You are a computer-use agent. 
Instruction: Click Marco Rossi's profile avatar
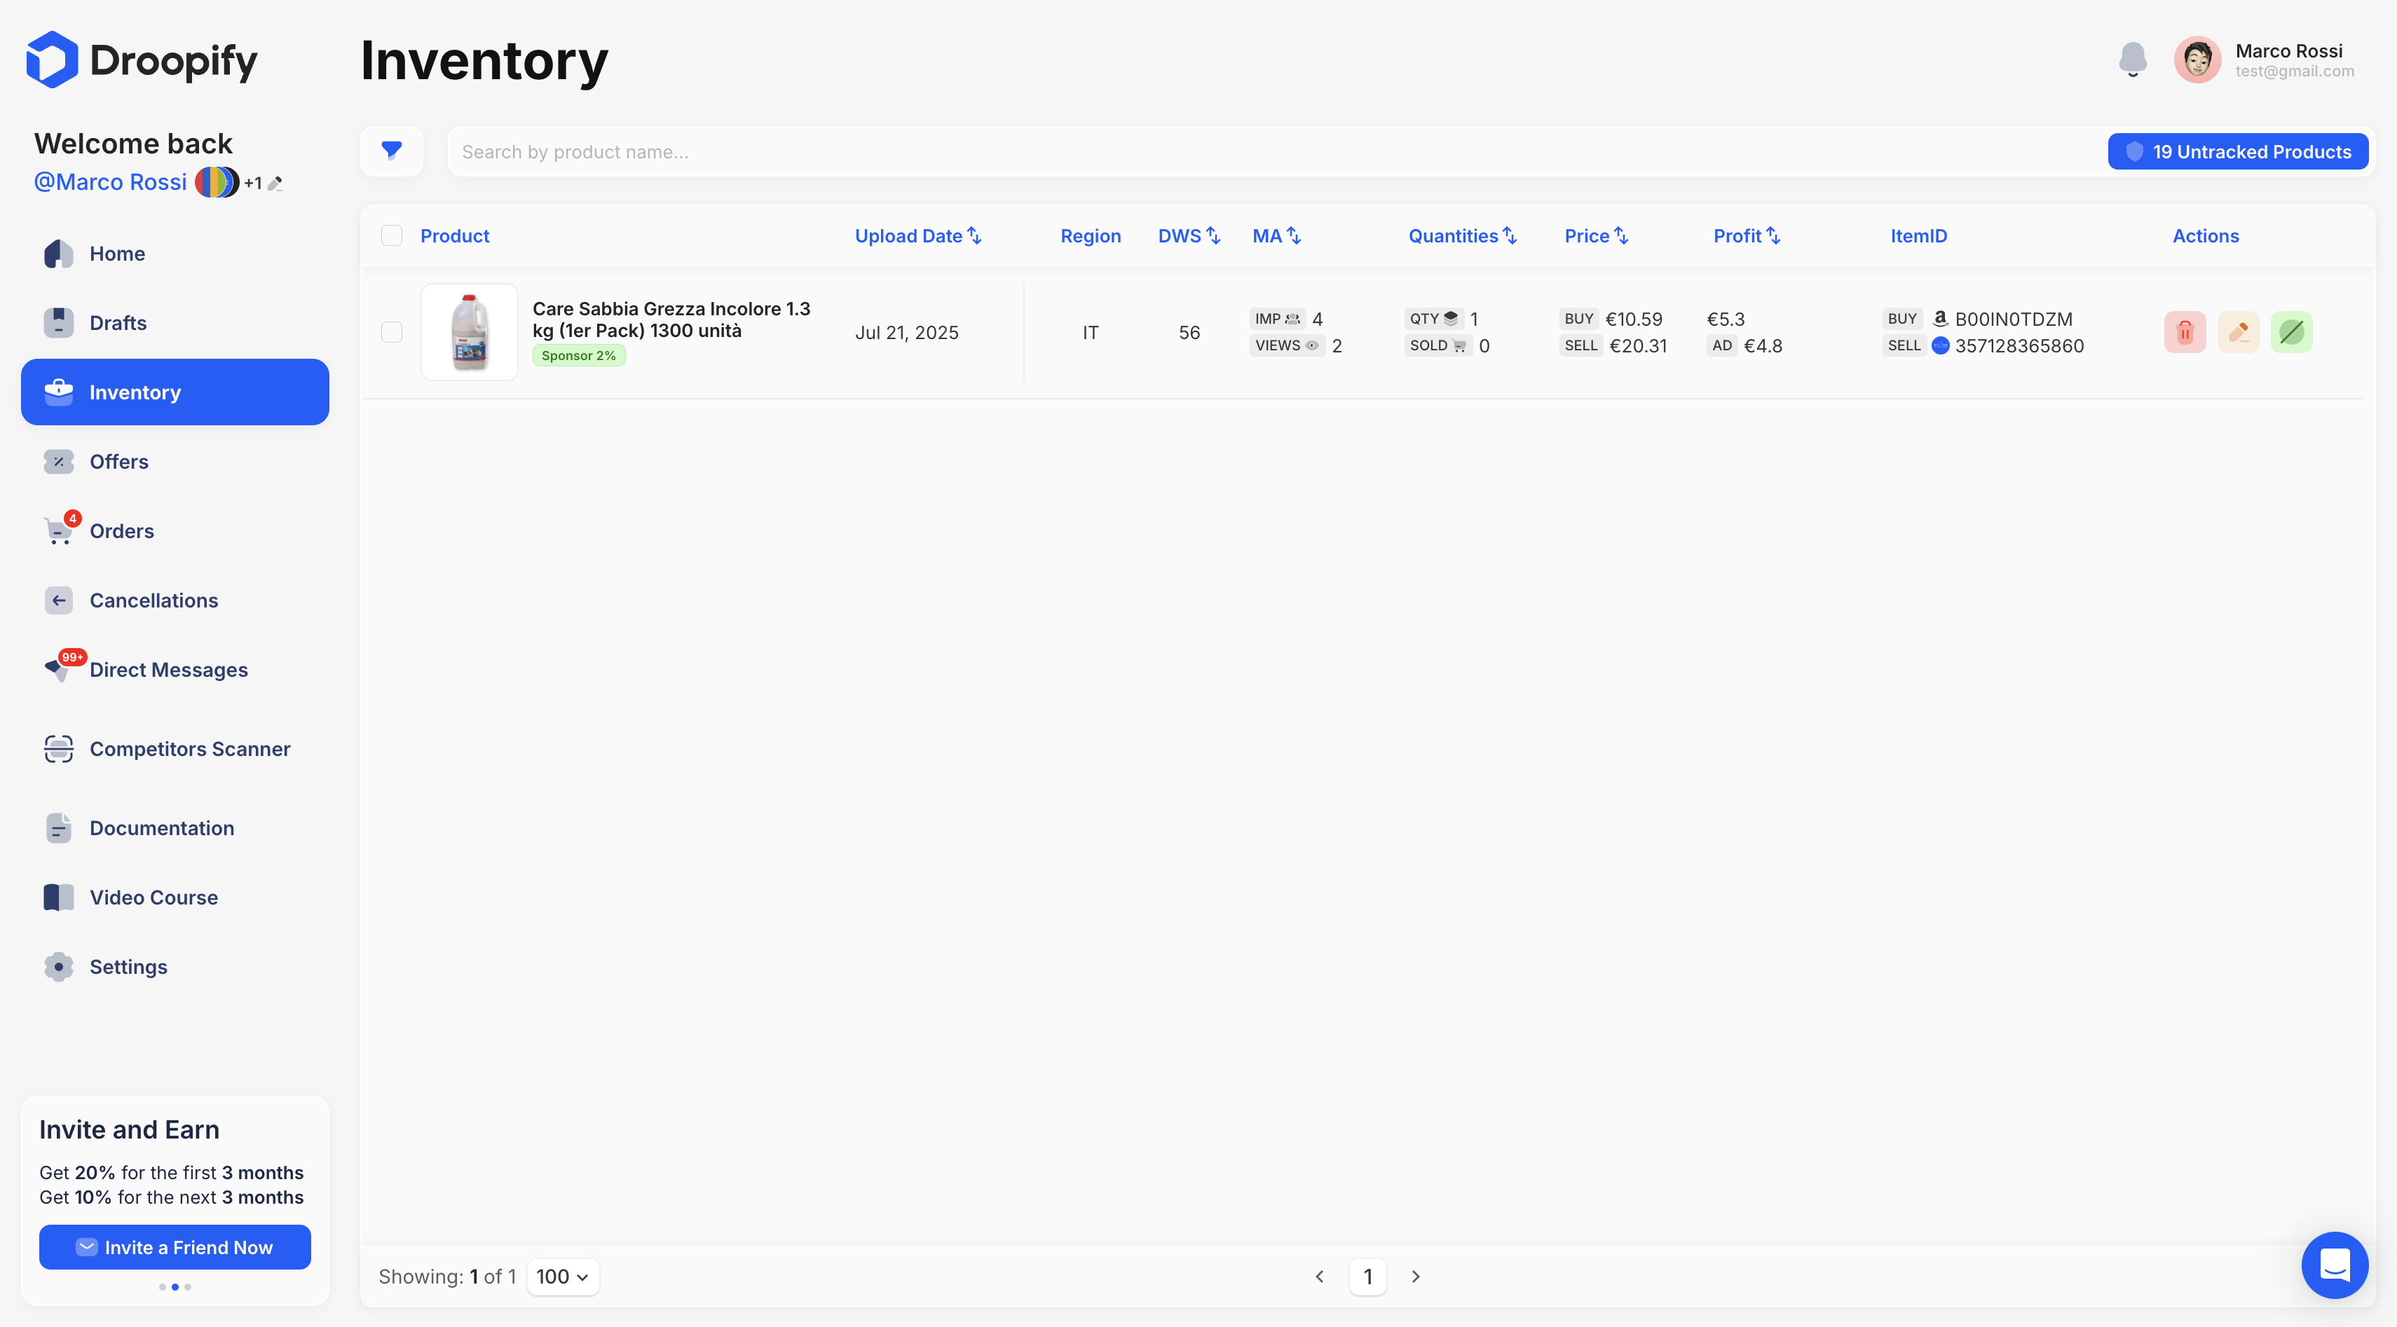coord(2197,60)
